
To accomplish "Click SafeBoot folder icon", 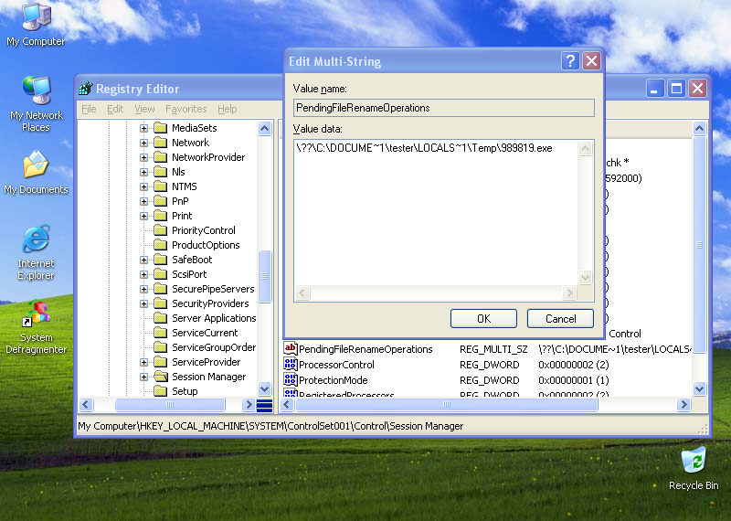I will 161,260.
